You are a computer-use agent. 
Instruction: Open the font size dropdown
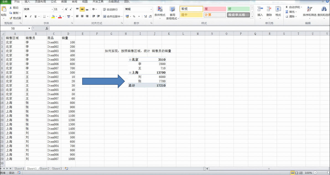point(62,9)
